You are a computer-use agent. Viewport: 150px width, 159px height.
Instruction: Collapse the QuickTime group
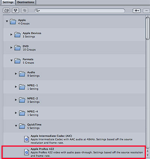point(16,126)
